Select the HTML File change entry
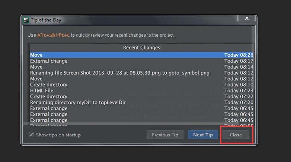Viewport: 291px width, 162px height. [142, 90]
